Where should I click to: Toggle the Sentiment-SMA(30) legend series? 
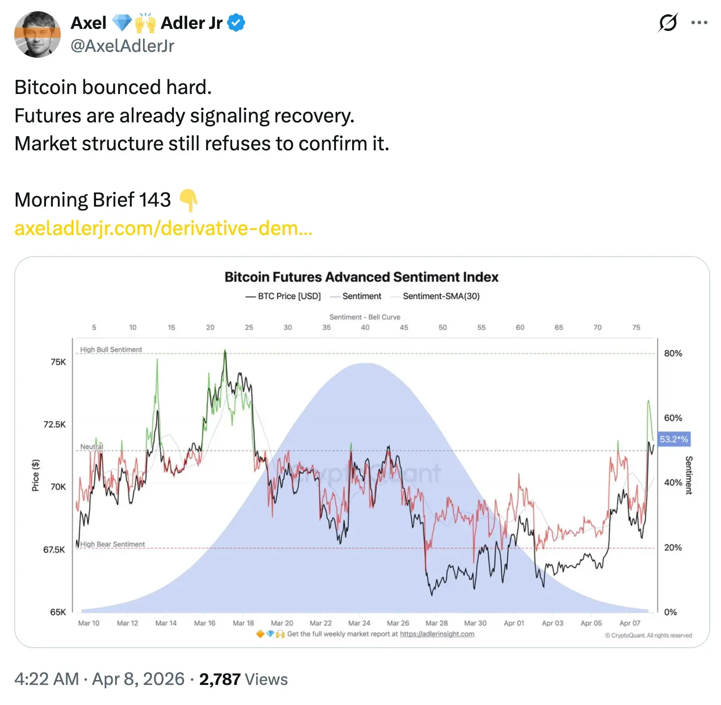(x=436, y=296)
